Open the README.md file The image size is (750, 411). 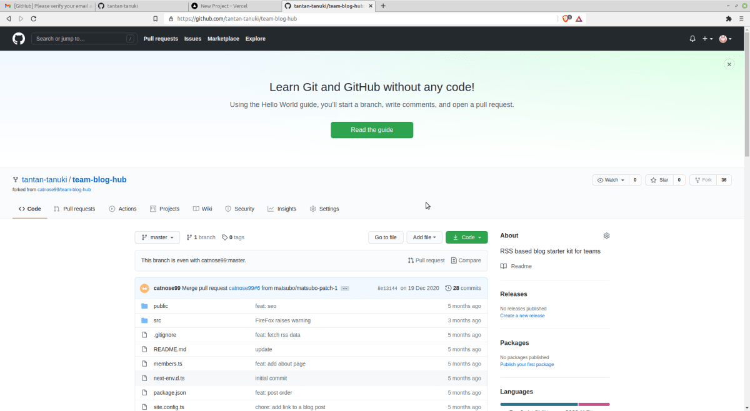[170, 349]
